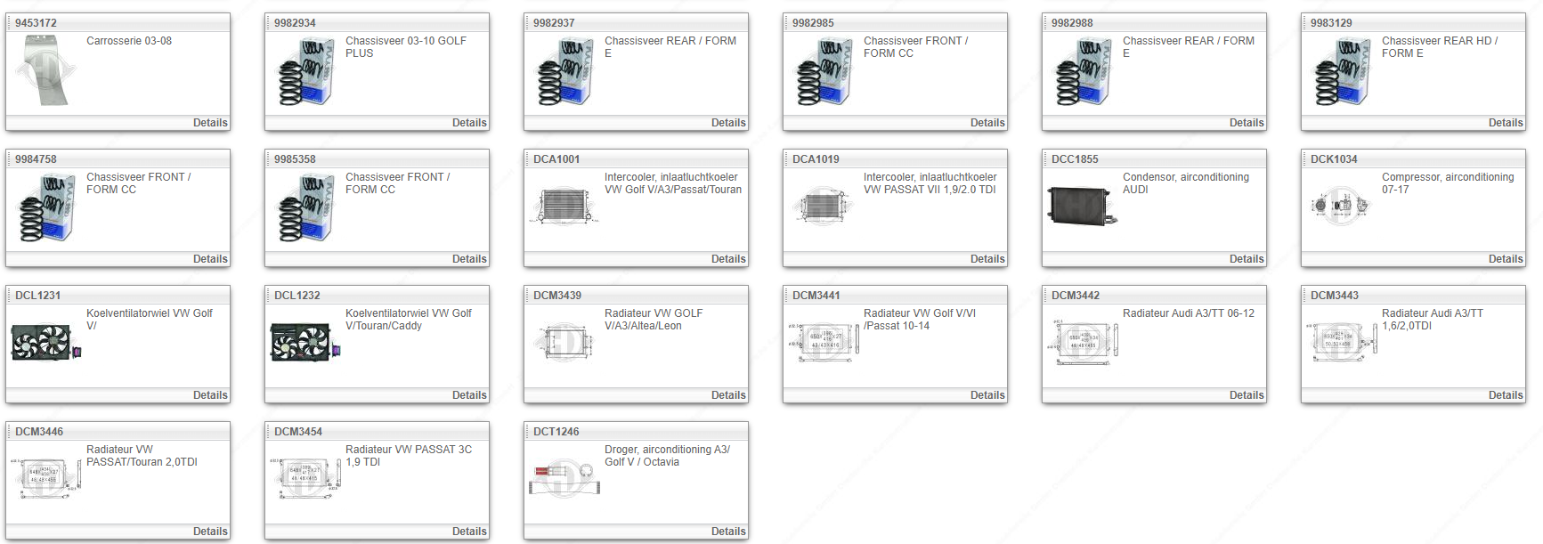
Task: Click the part number 9982985 header
Action: [813, 23]
